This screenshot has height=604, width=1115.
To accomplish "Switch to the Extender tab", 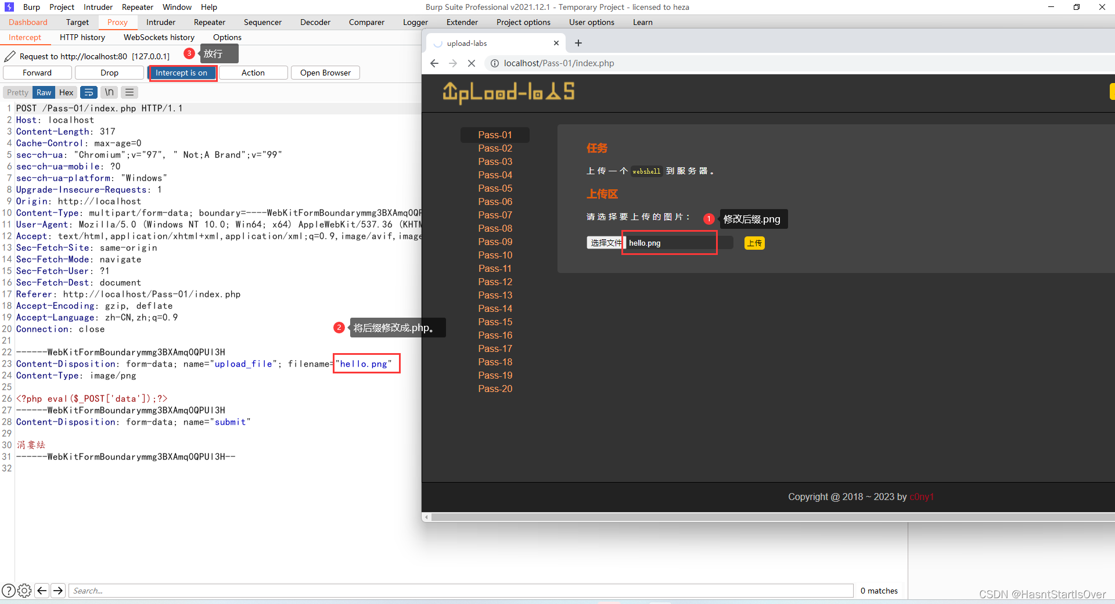I will point(462,22).
